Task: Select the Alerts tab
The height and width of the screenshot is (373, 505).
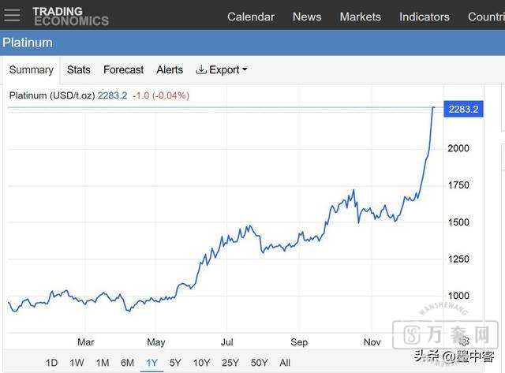Action: [x=170, y=69]
